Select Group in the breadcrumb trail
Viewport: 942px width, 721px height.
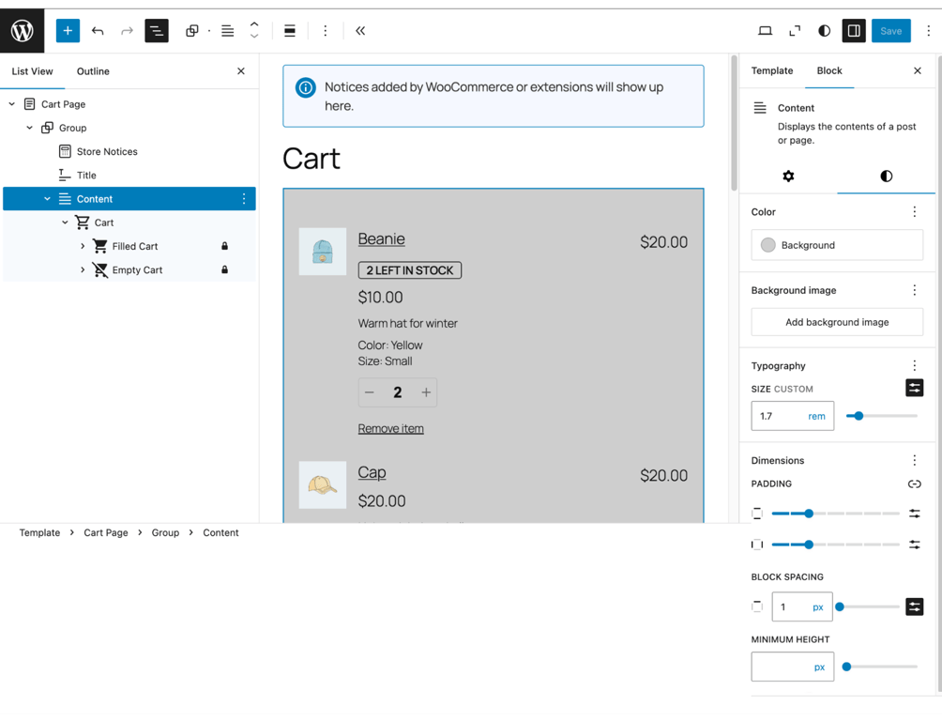coord(165,532)
